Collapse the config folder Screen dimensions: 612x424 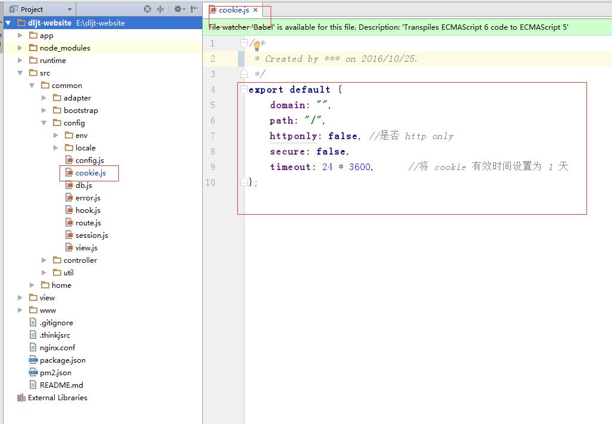[44, 123]
